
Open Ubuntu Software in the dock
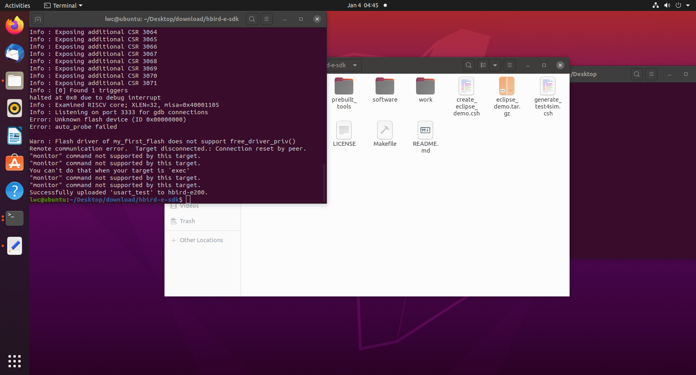tap(15, 163)
